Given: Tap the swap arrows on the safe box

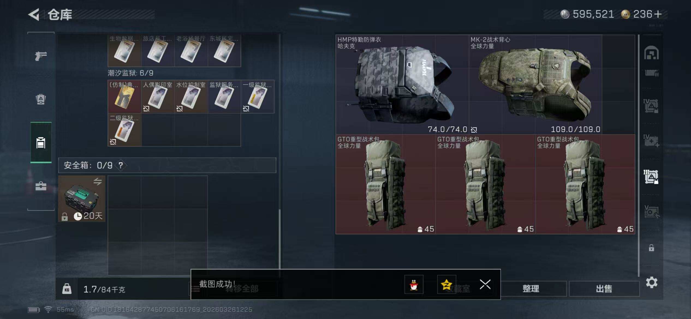Looking at the screenshot, I should click(97, 181).
